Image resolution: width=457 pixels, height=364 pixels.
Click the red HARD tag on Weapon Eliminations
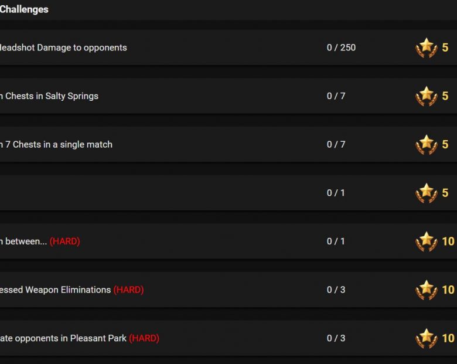click(128, 290)
